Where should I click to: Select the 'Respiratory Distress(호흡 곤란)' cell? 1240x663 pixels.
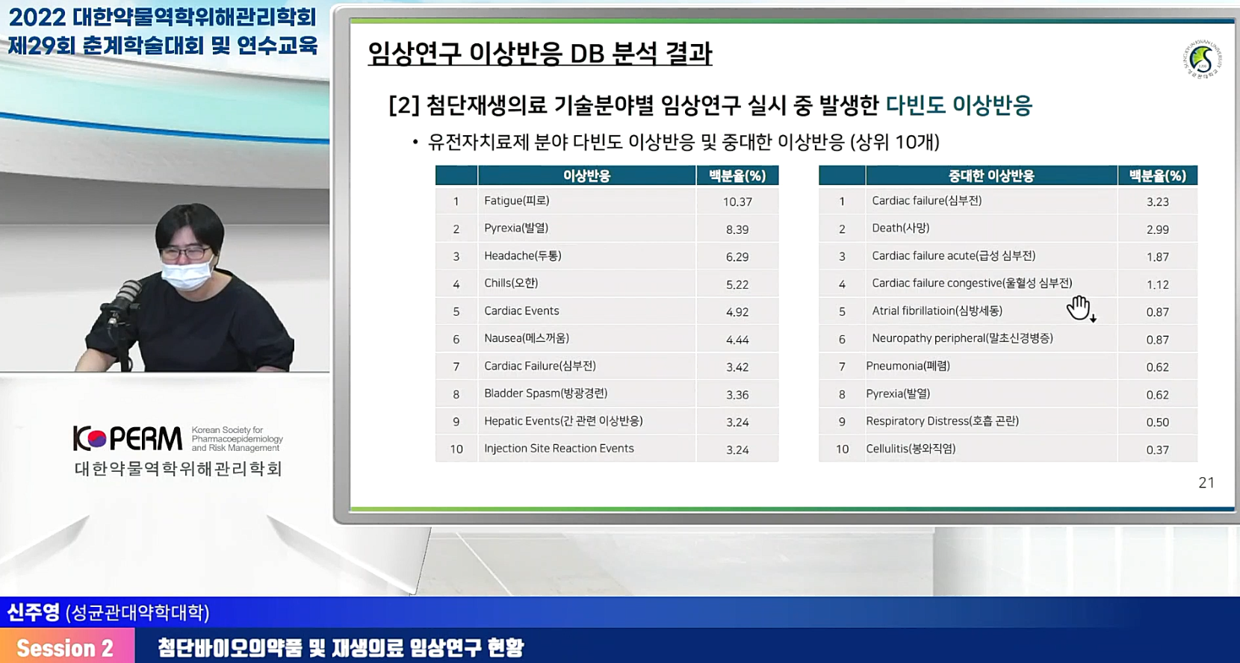point(991,422)
